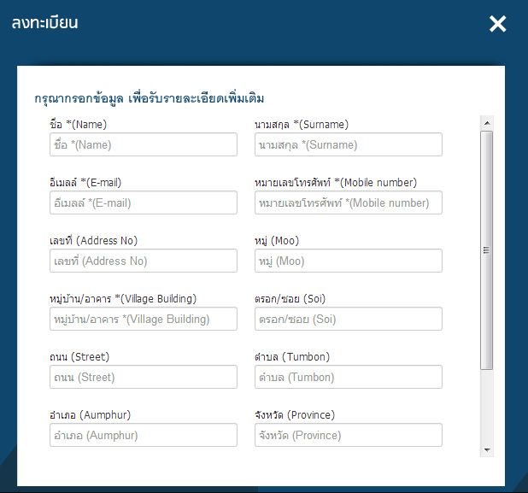528x493 pixels.
Task: Click the Moo input field
Action: (x=349, y=261)
